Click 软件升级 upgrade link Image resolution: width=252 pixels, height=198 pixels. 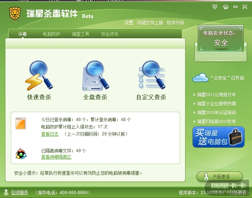tap(175, 23)
